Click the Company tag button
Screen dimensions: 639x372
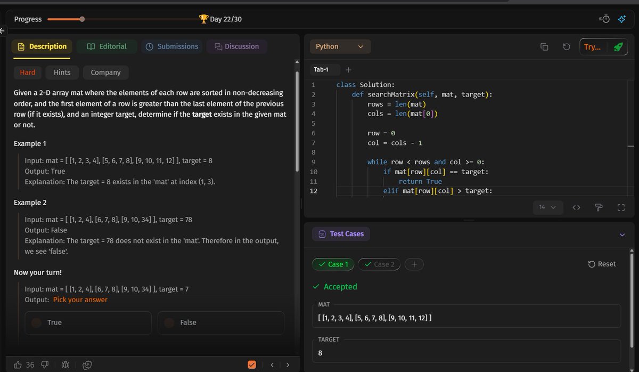tap(105, 72)
